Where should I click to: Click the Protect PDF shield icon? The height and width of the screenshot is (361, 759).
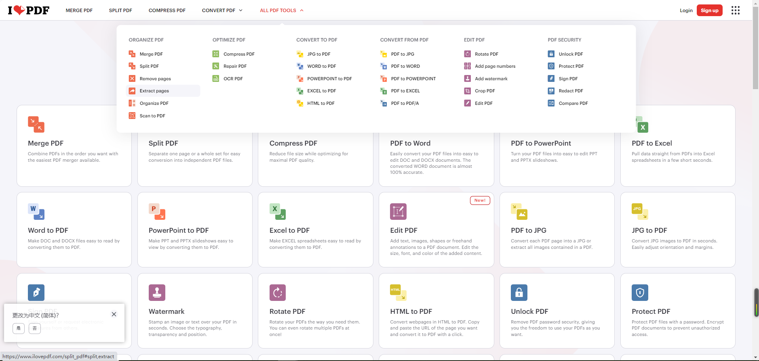[x=640, y=292]
